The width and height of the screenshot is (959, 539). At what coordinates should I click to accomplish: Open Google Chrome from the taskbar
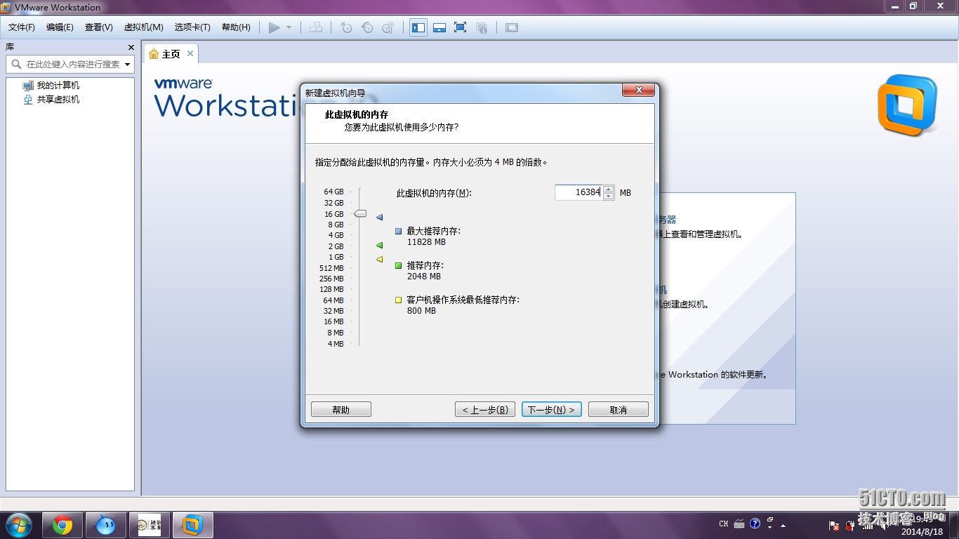click(x=62, y=525)
